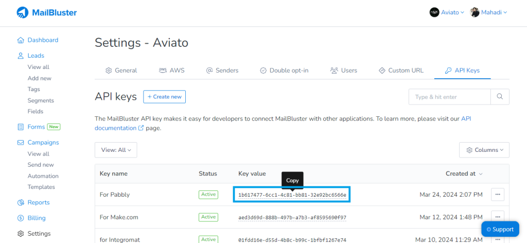The width and height of the screenshot is (527, 243).
Task: Open the Columns dropdown
Action: click(x=484, y=150)
